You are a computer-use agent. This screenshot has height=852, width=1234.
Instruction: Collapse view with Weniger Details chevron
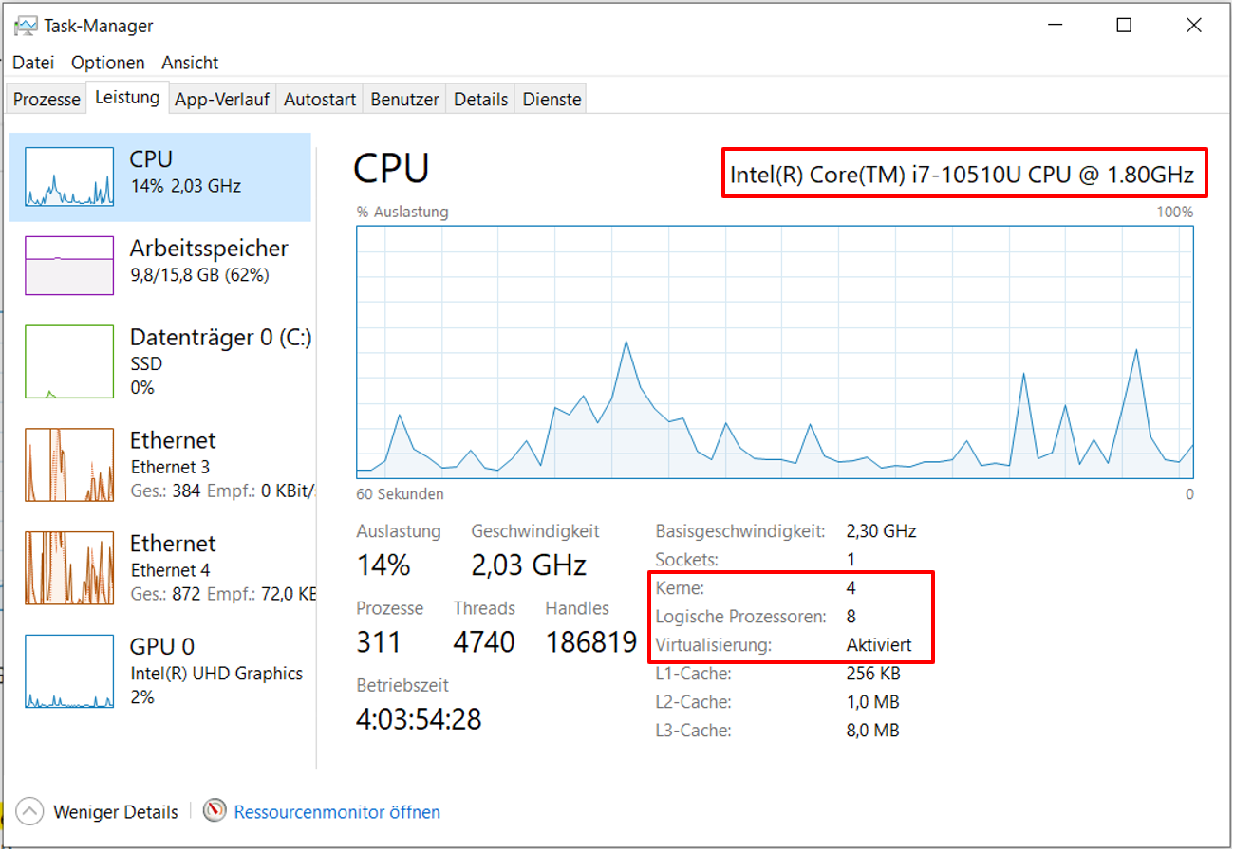tap(30, 812)
